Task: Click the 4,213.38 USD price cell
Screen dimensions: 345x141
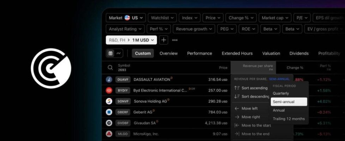Action: coord(216,123)
